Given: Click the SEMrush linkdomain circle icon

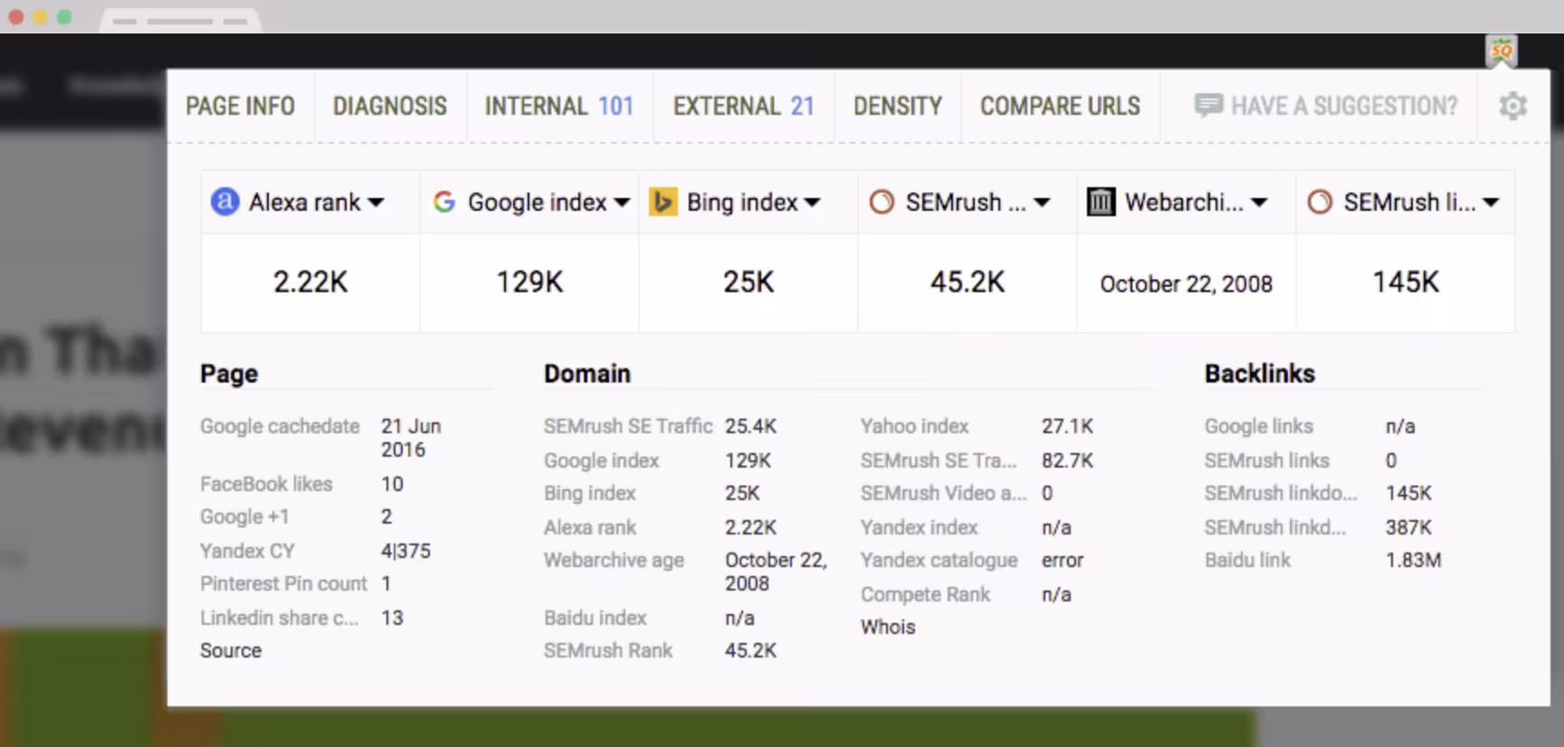Looking at the screenshot, I should coord(1320,202).
